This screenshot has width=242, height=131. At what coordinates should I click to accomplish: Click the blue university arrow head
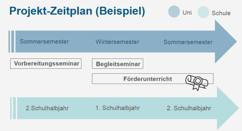(226, 42)
